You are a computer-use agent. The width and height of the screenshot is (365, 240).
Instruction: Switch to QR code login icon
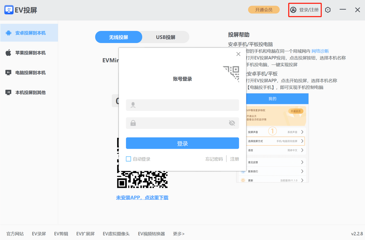pos(231,74)
